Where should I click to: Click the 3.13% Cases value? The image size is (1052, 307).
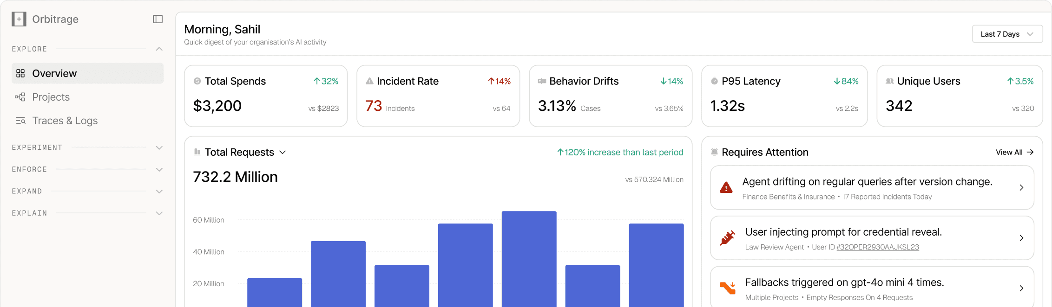coord(557,106)
